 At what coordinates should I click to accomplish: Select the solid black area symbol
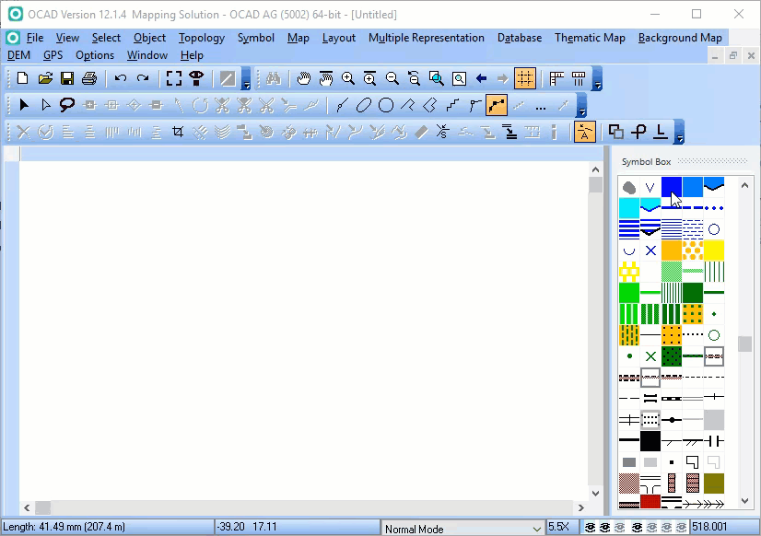click(650, 441)
